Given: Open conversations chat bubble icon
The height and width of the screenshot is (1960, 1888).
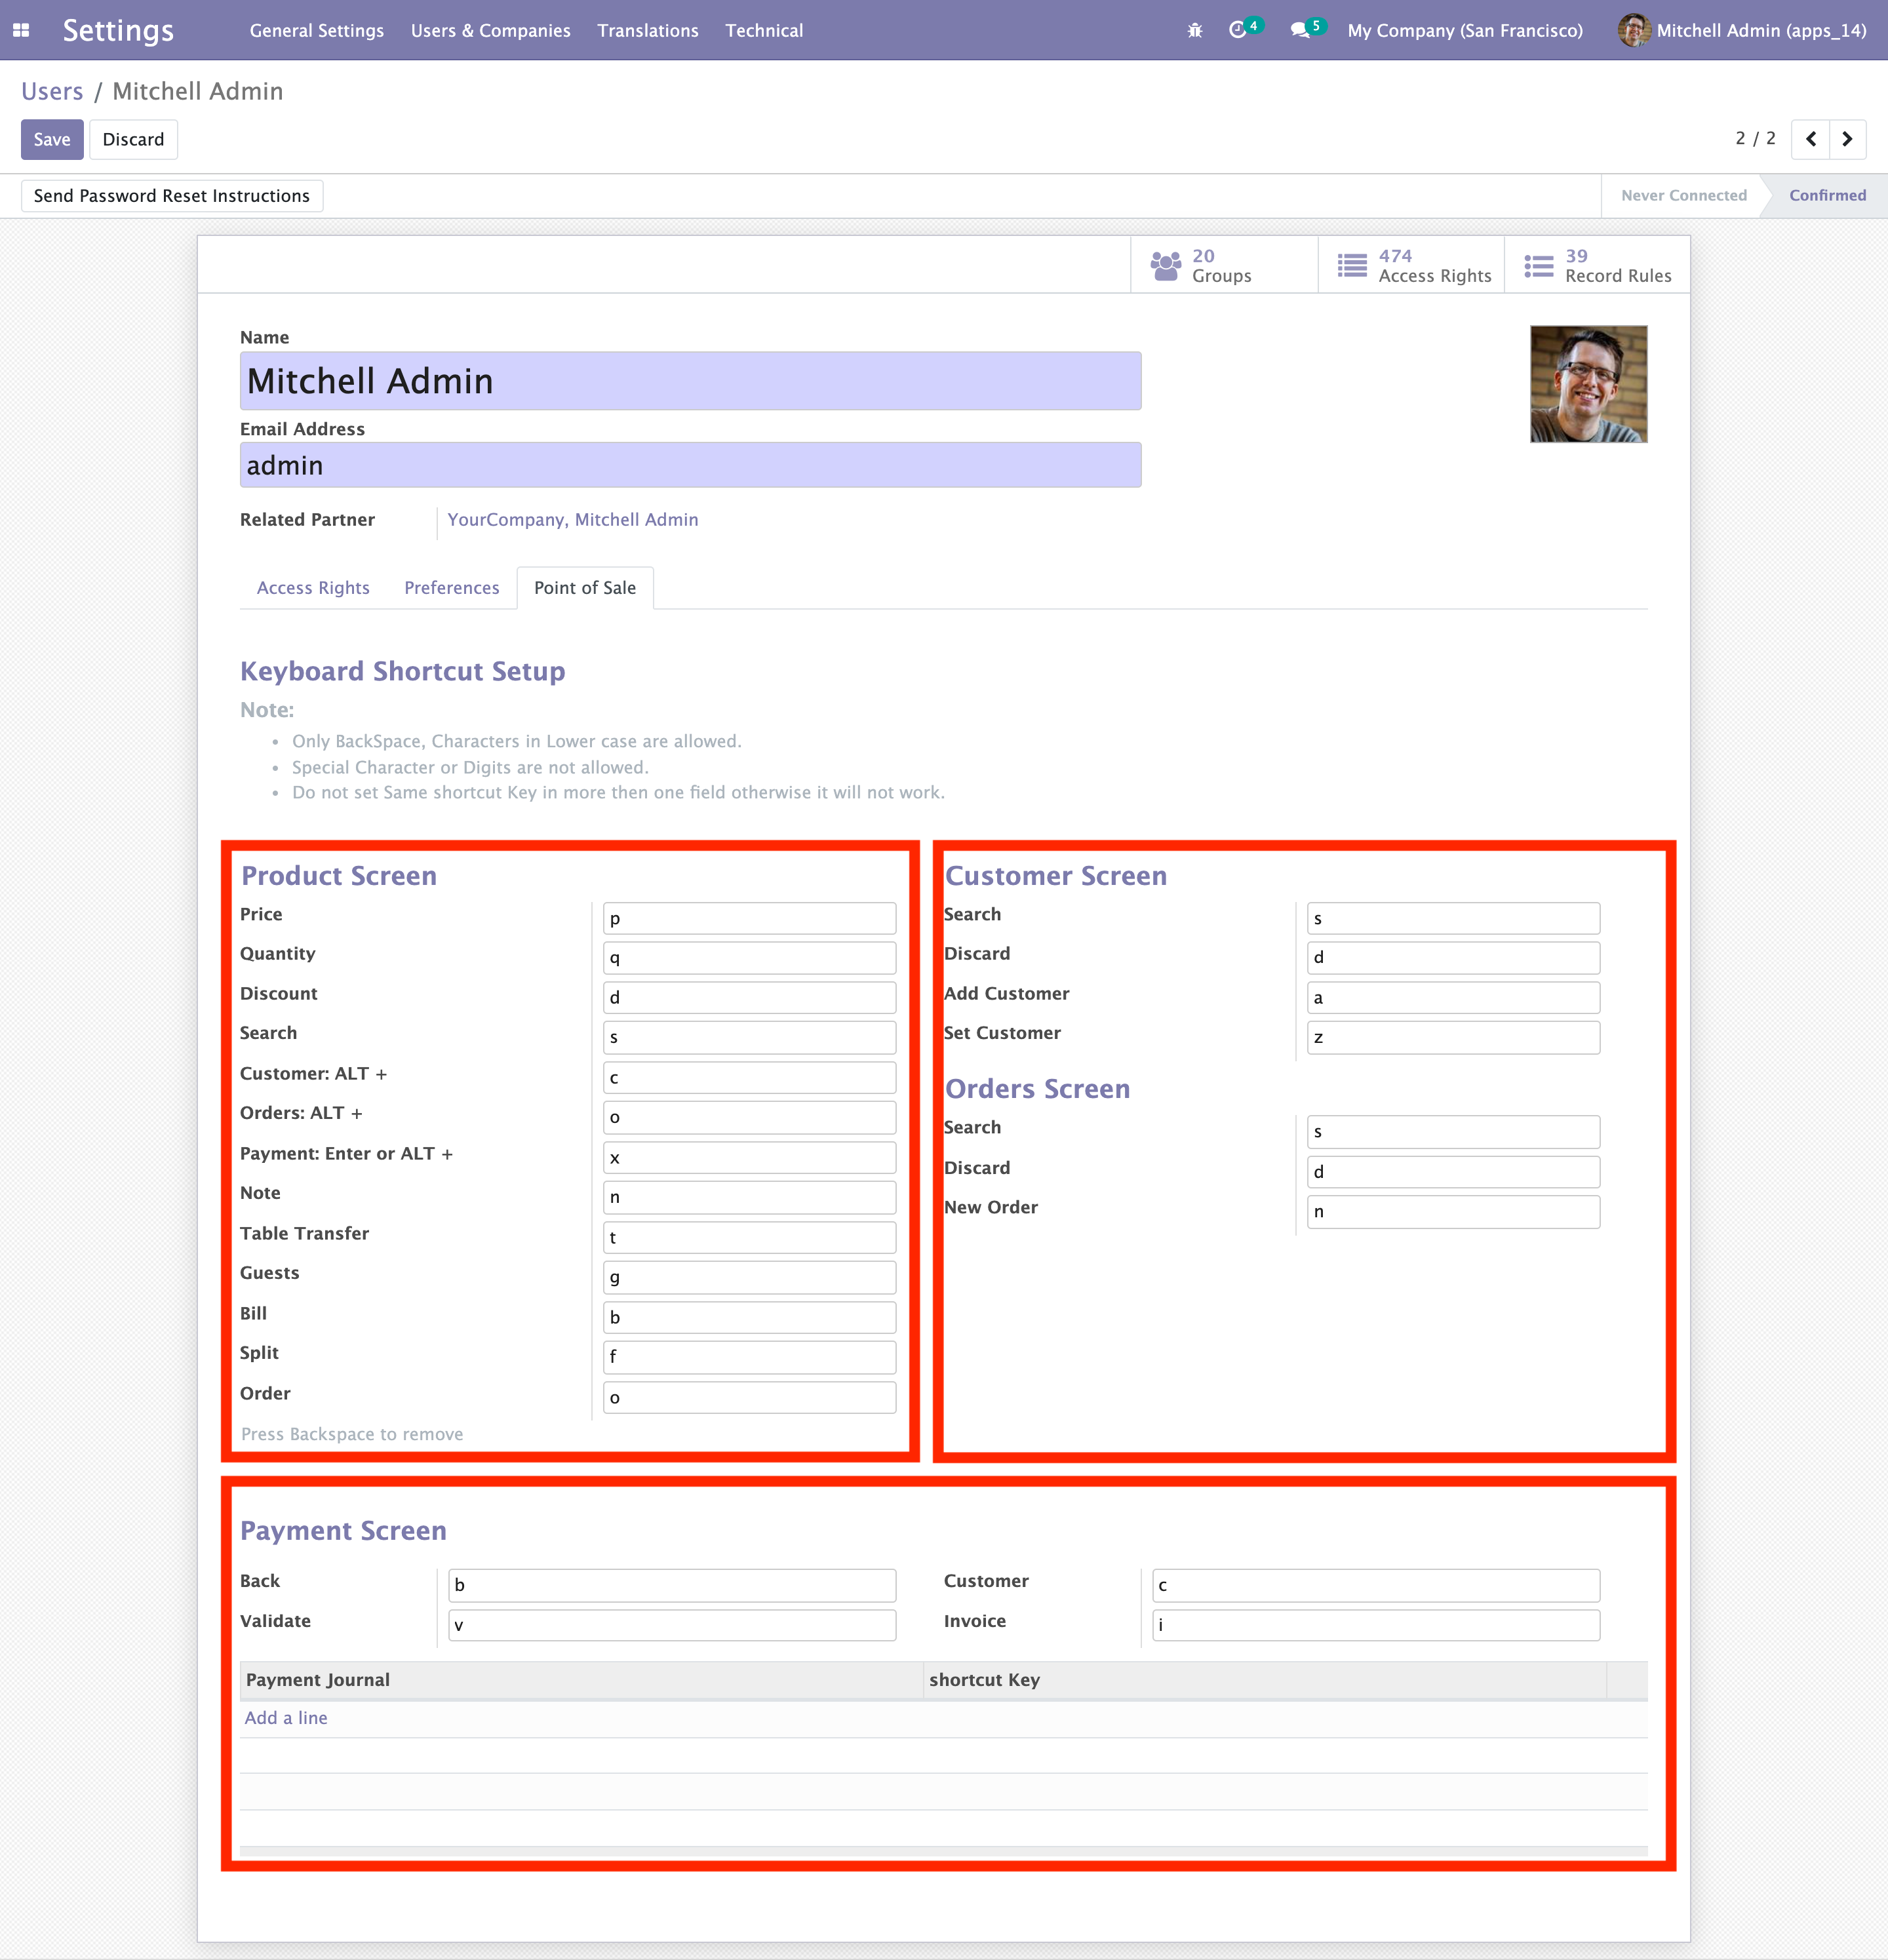Looking at the screenshot, I should (x=1301, y=30).
